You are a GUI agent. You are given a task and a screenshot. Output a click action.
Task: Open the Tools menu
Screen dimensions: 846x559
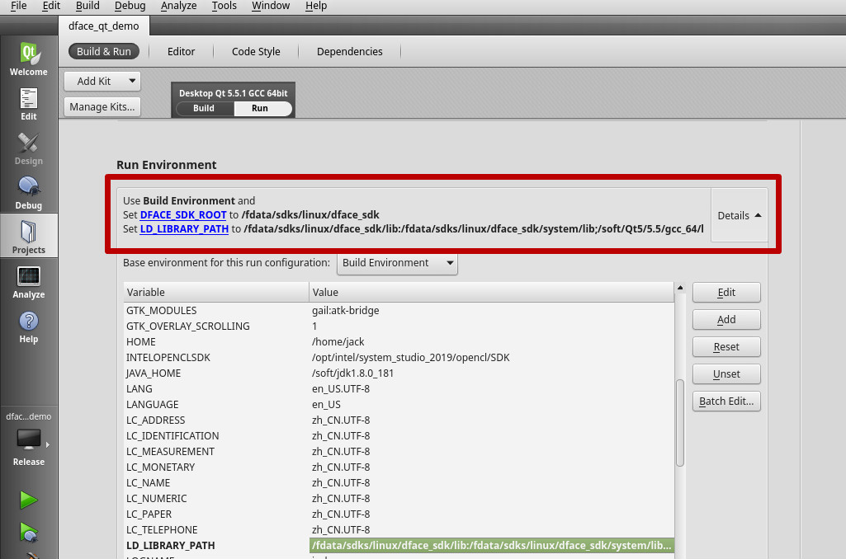tap(224, 6)
